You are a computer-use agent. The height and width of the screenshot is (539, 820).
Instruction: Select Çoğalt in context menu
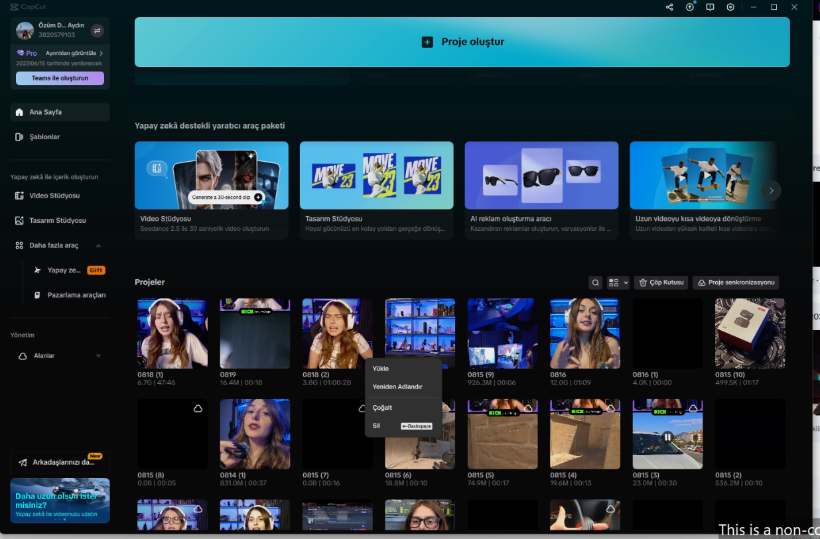pos(403,408)
